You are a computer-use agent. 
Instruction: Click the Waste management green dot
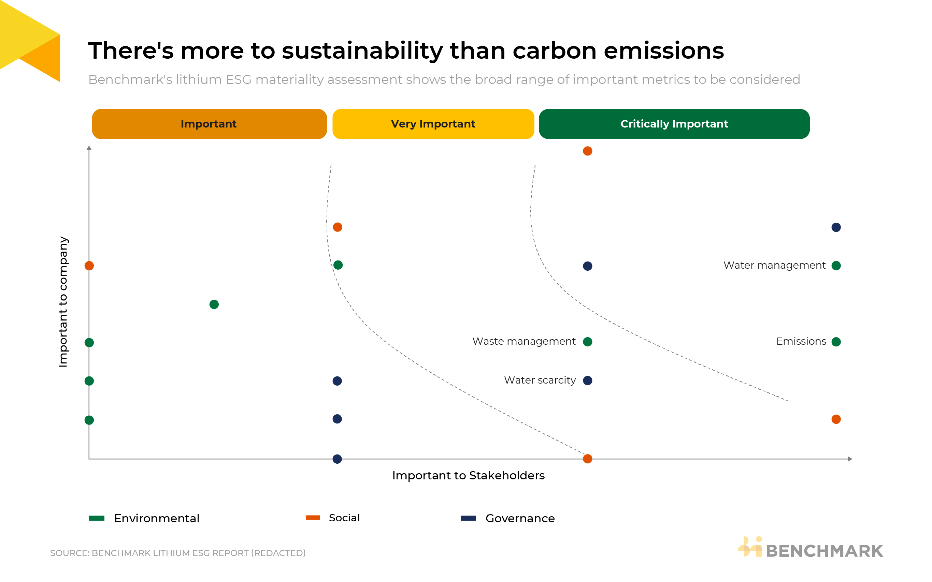(587, 342)
